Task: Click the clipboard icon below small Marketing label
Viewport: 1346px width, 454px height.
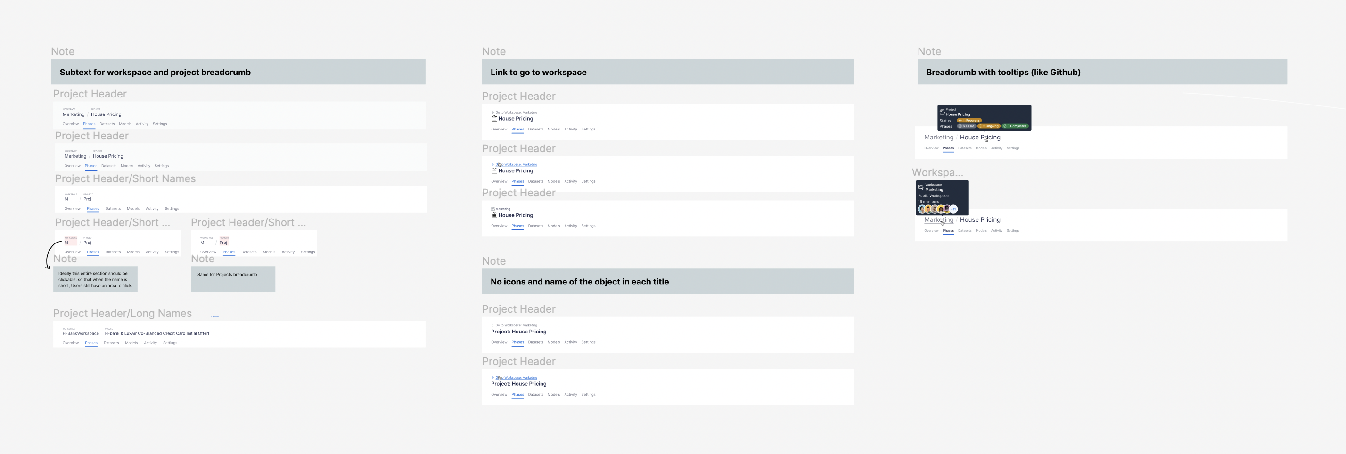Action: [x=494, y=215]
